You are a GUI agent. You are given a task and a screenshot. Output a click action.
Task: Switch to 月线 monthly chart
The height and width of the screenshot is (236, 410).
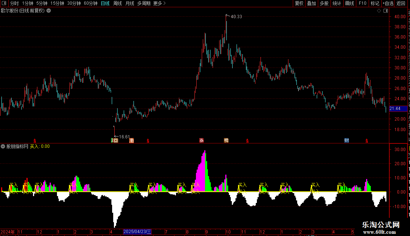(x=130, y=3)
